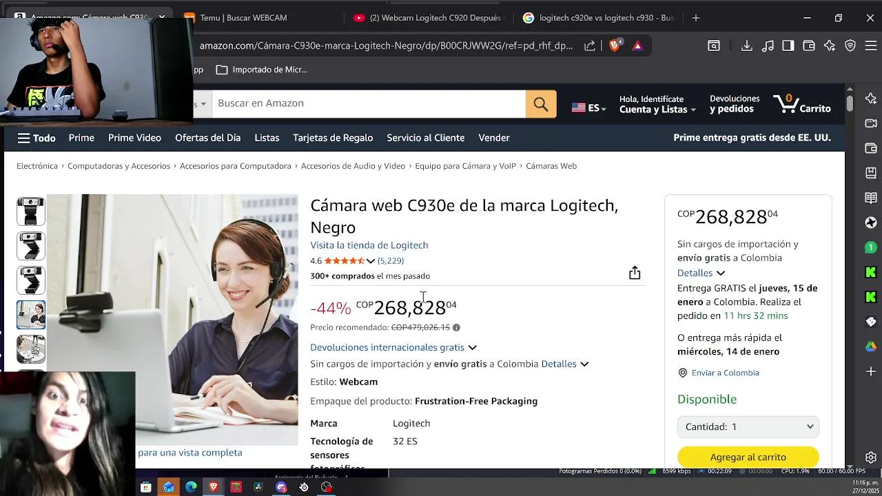
Task: Click the page vertical scrollbar thumb
Action: point(850,103)
